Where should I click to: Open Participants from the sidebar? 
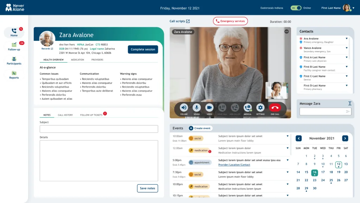coord(14,61)
